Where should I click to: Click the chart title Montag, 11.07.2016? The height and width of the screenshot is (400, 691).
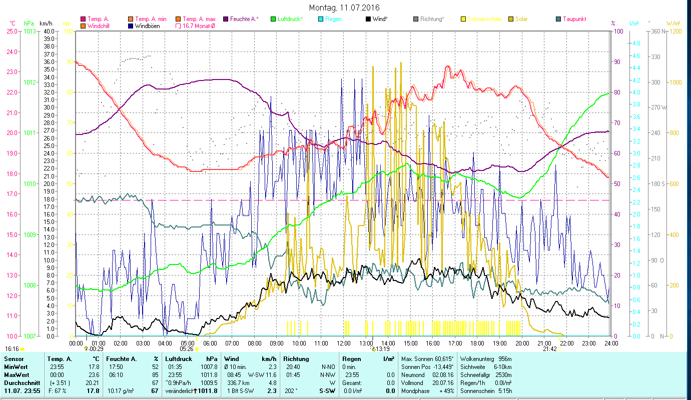click(x=344, y=7)
